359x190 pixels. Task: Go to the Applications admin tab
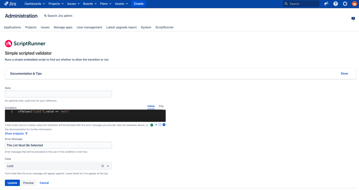point(12,27)
